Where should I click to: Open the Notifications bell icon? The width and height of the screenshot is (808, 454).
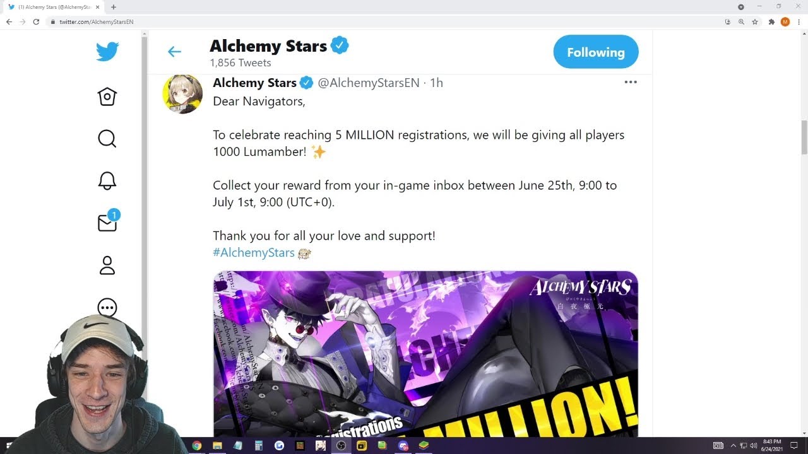(x=107, y=181)
